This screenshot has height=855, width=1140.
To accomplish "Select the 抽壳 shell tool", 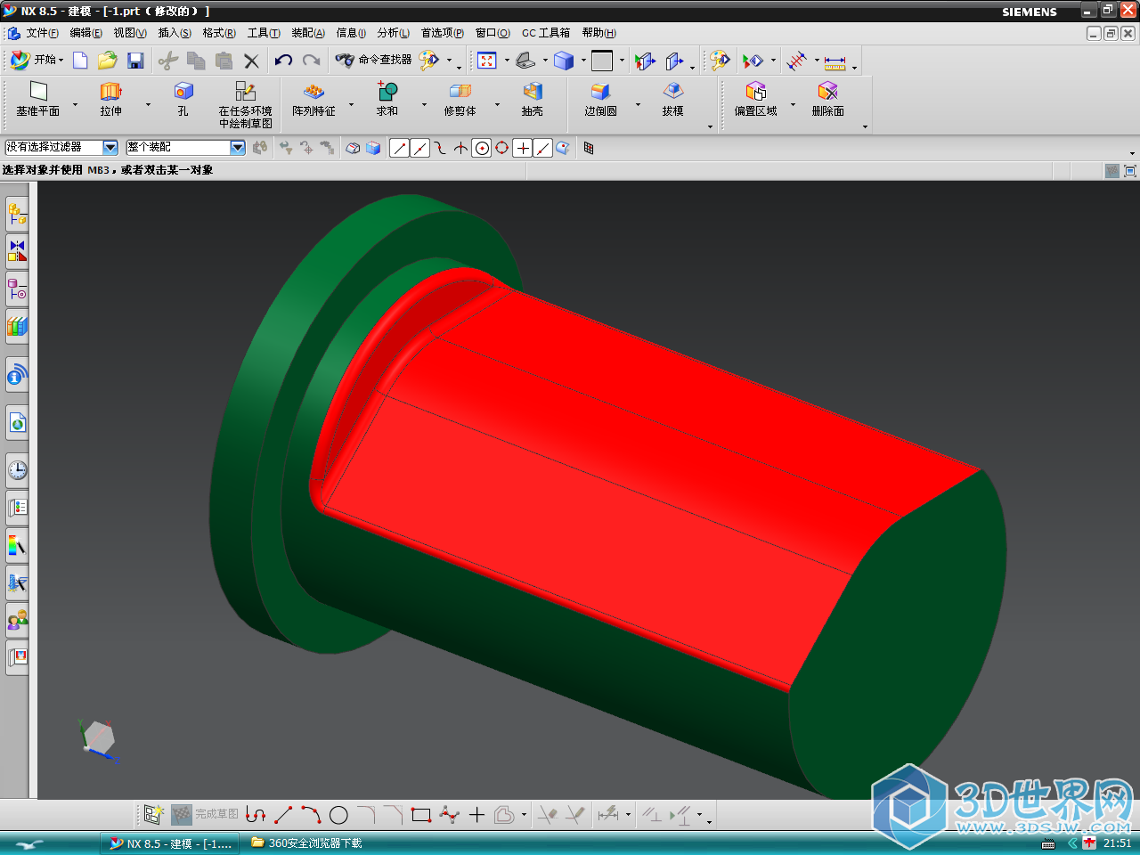I will (533, 99).
